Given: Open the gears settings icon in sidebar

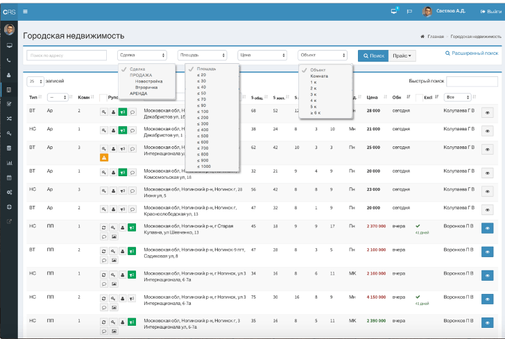Looking at the screenshot, I should [9, 192].
